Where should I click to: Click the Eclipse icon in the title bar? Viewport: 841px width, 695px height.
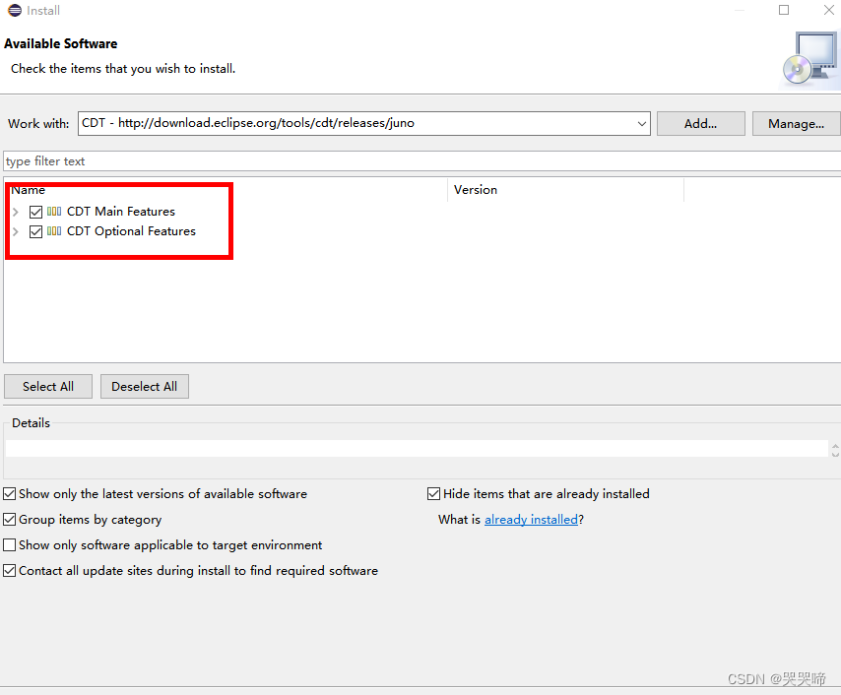[15, 10]
